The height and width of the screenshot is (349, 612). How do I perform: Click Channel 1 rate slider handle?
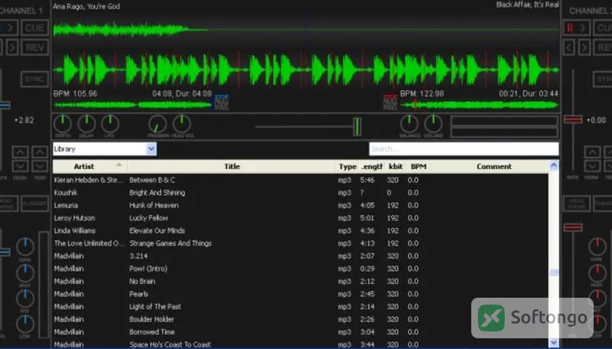coord(5,106)
